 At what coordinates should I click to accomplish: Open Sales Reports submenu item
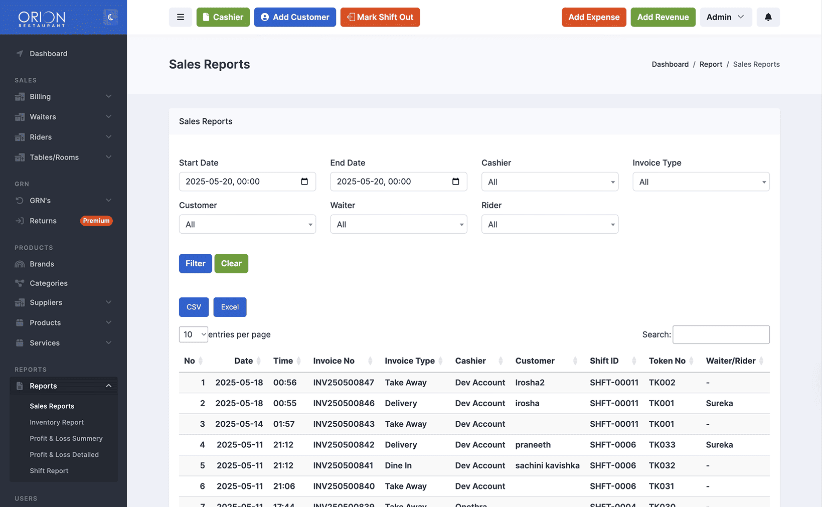click(52, 406)
